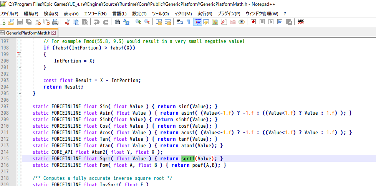Open the プラグイン(P) menu
This screenshot has height=186, width=376.
tap(229, 14)
